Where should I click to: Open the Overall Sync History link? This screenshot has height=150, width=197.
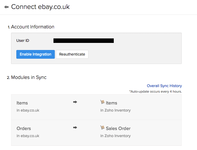click(164, 86)
